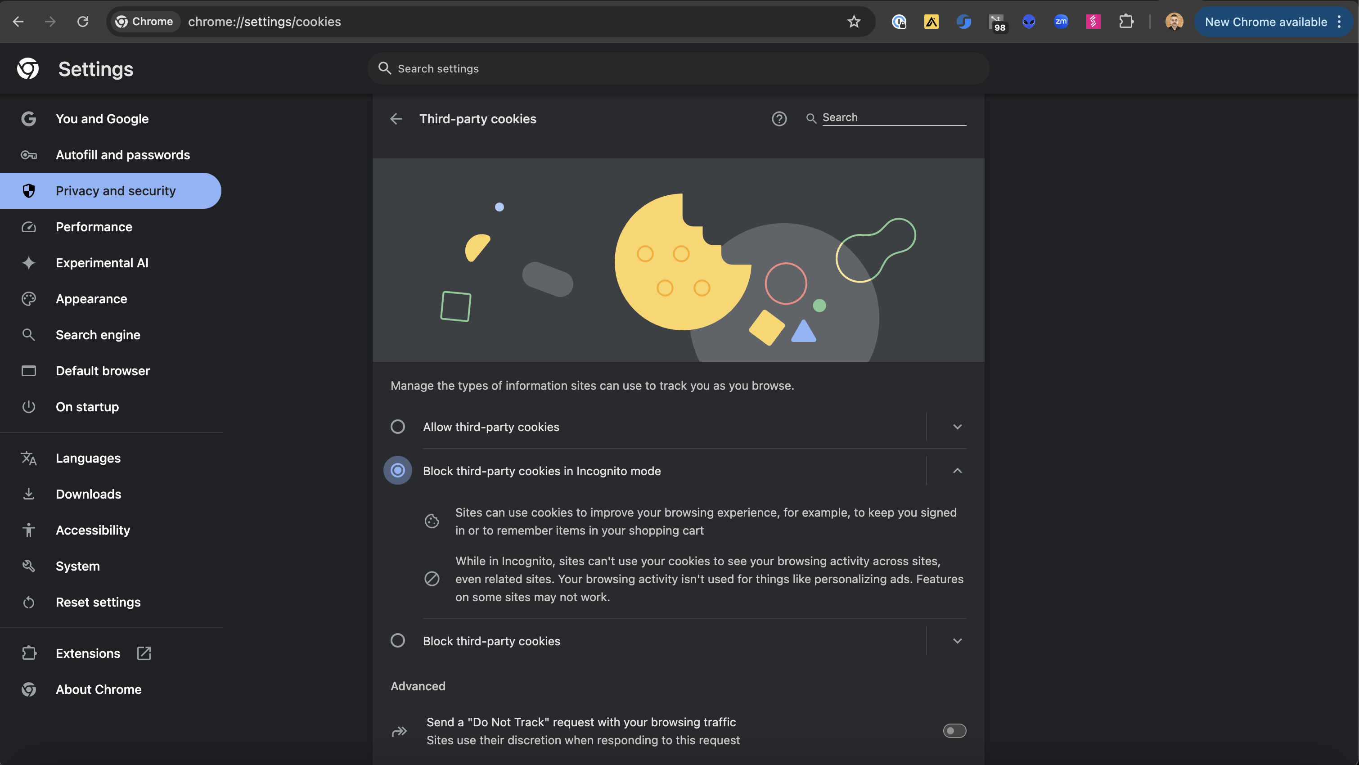
Task: Open About Chrome in the sidebar
Action: pyautogui.click(x=99, y=689)
